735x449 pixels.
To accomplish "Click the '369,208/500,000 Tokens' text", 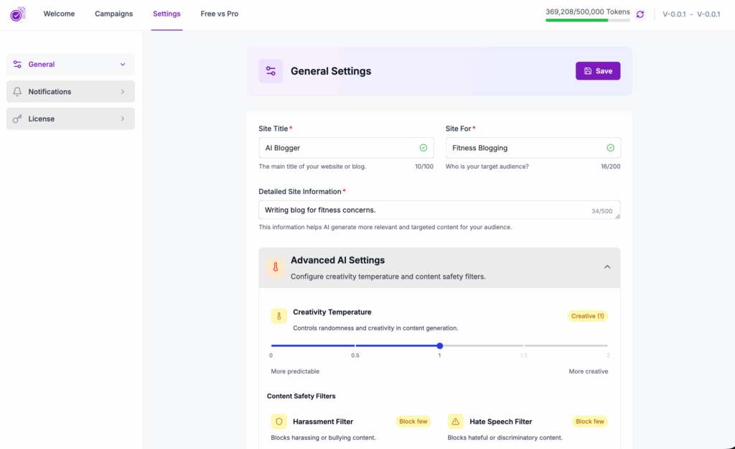I will (588, 11).
